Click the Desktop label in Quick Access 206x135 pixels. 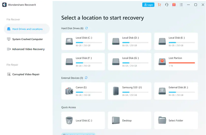pos(127,120)
